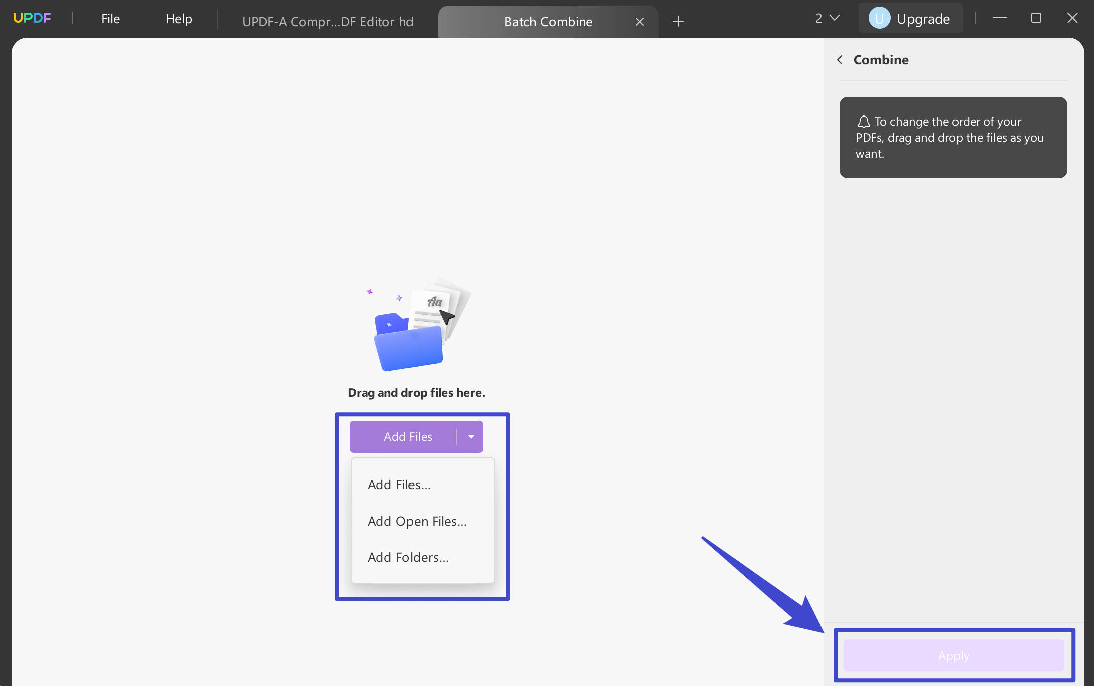Choose Add Open Files from the menu
Screen dimensions: 1094x686
pyautogui.click(x=417, y=521)
